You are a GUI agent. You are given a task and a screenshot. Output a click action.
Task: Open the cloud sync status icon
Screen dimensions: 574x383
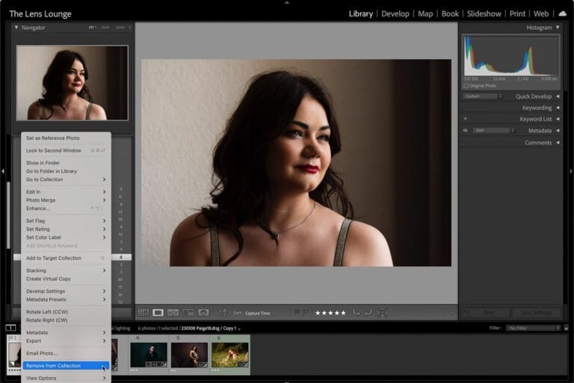[562, 13]
